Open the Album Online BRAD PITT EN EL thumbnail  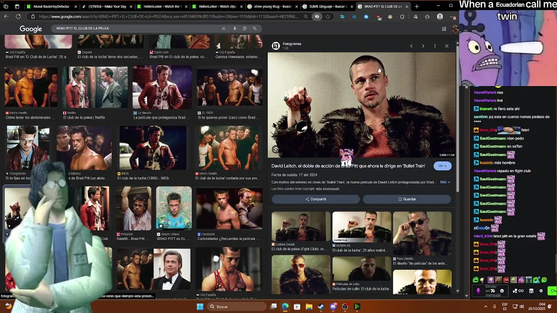coord(174,208)
